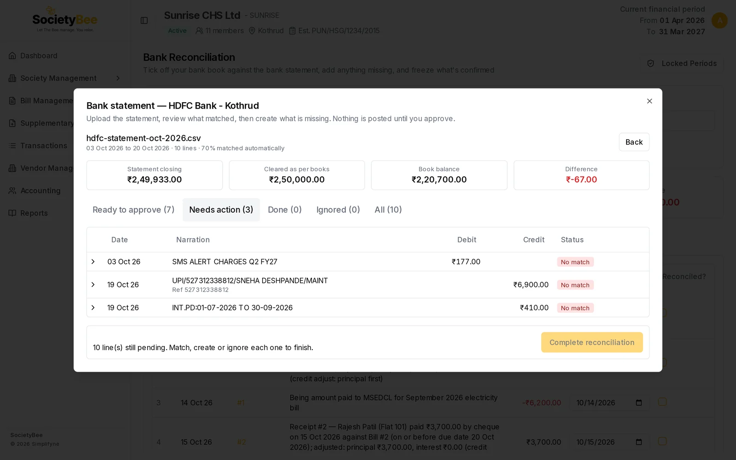The image size is (736, 460).
Task: Click the Locked Periods button
Action: 682,63
